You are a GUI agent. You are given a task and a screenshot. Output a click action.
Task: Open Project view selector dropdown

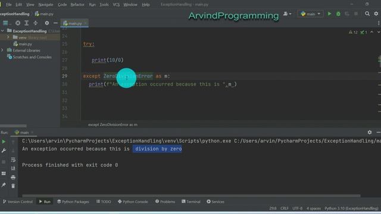tap(7, 23)
